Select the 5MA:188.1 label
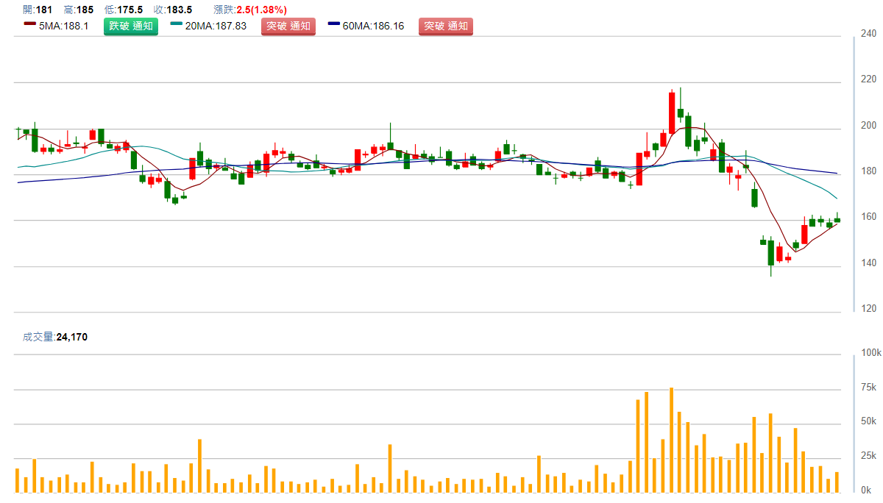 click(x=64, y=26)
